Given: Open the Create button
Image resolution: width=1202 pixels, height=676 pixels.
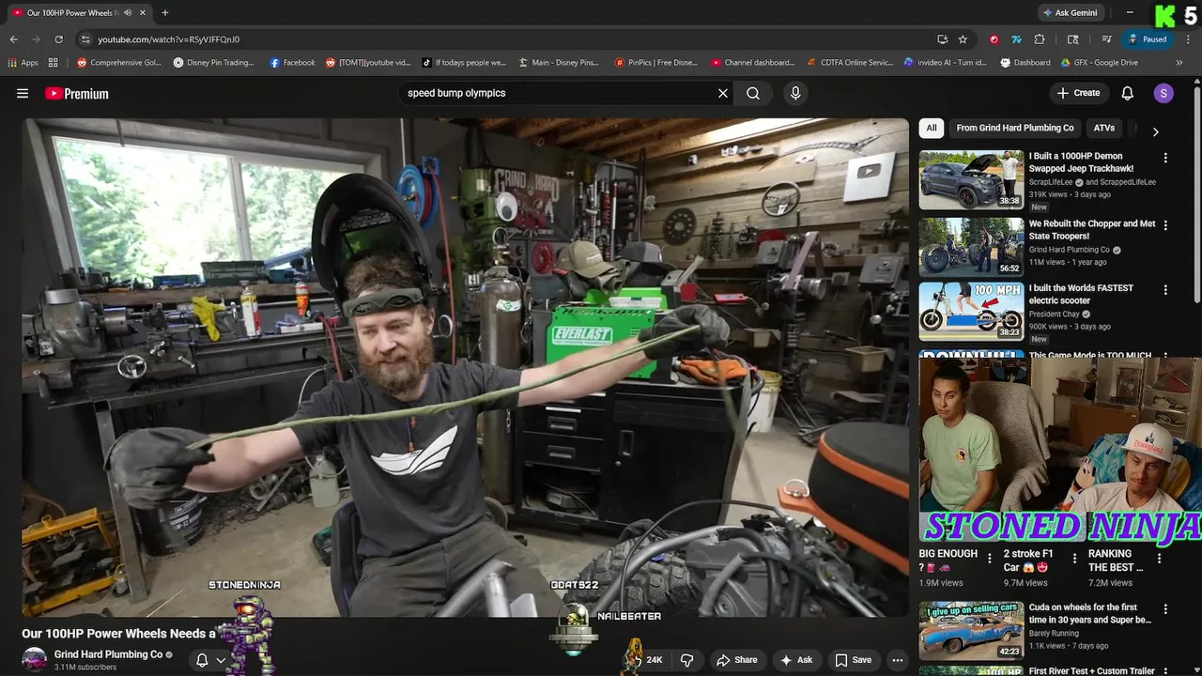Looking at the screenshot, I should 1078,93.
